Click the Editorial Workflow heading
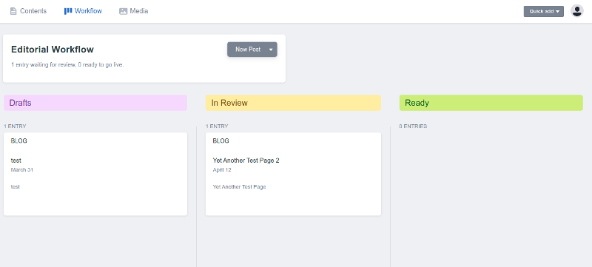 [x=53, y=50]
